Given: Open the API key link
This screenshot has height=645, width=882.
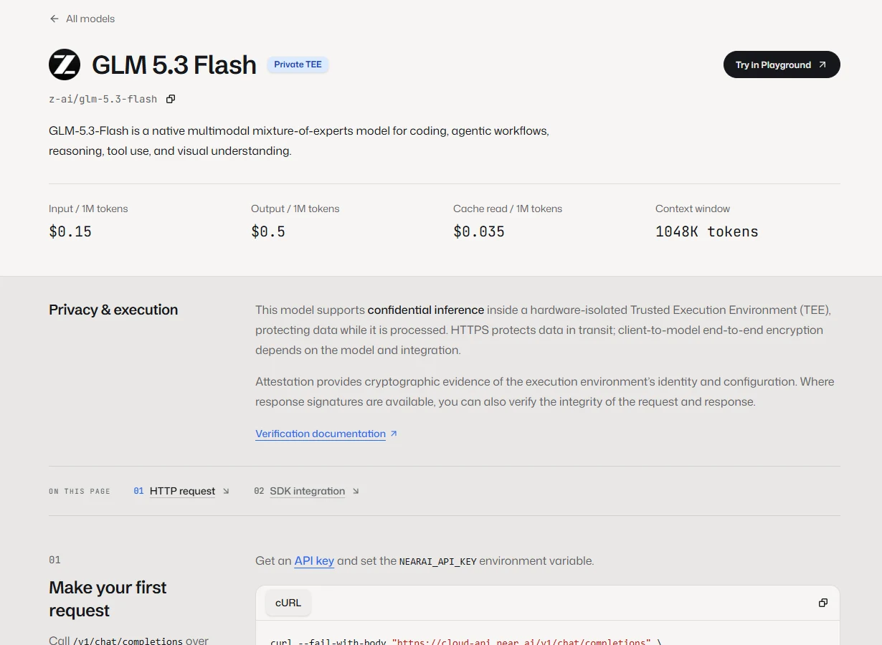Looking at the screenshot, I should coord(314,560).
